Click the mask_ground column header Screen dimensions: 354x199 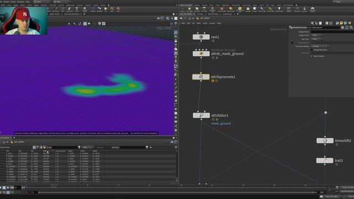(60, 151)
